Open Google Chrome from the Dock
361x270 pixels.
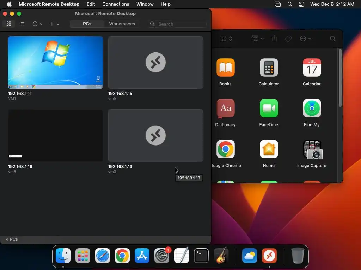tap(122, 256)
